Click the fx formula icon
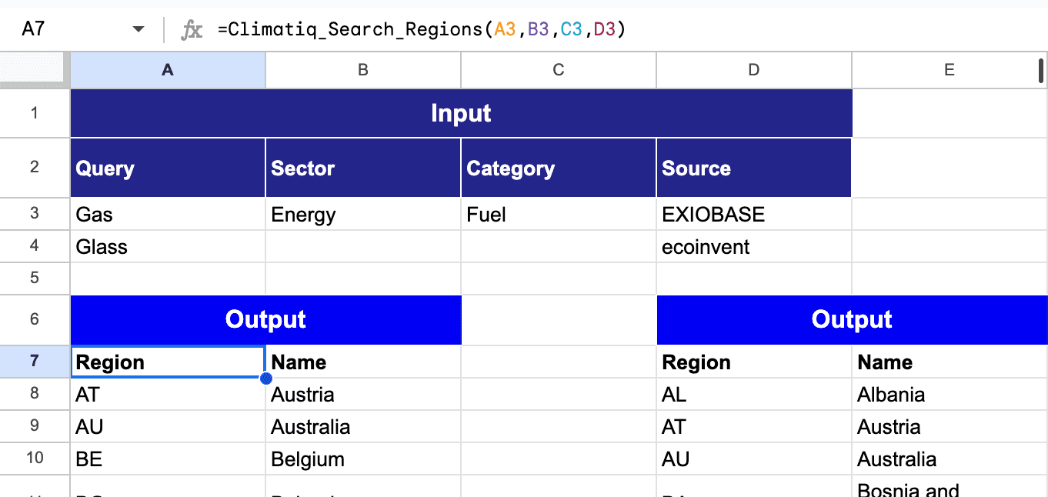 [x=190, y=28]
